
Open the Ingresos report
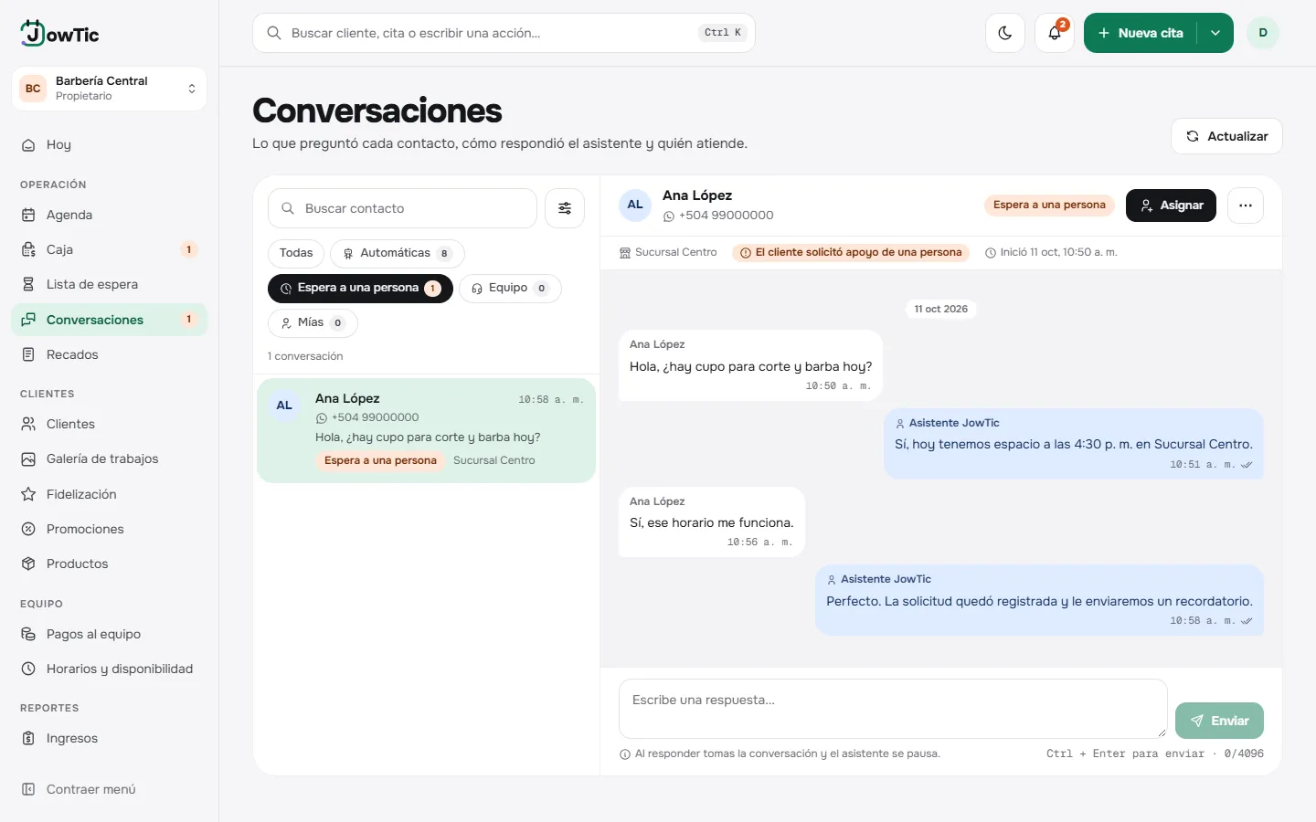tap(109, 738)
